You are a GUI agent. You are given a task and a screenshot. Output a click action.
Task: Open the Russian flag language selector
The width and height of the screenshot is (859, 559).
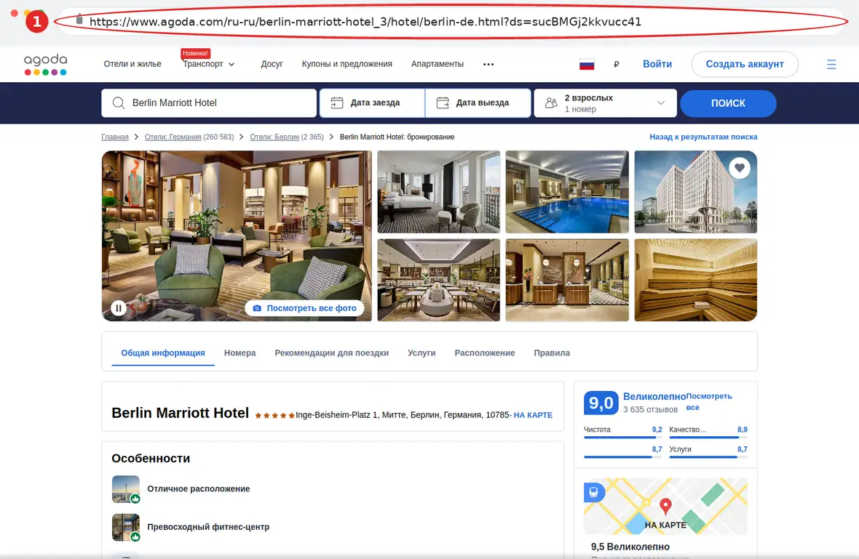click(x=587, y=65)
